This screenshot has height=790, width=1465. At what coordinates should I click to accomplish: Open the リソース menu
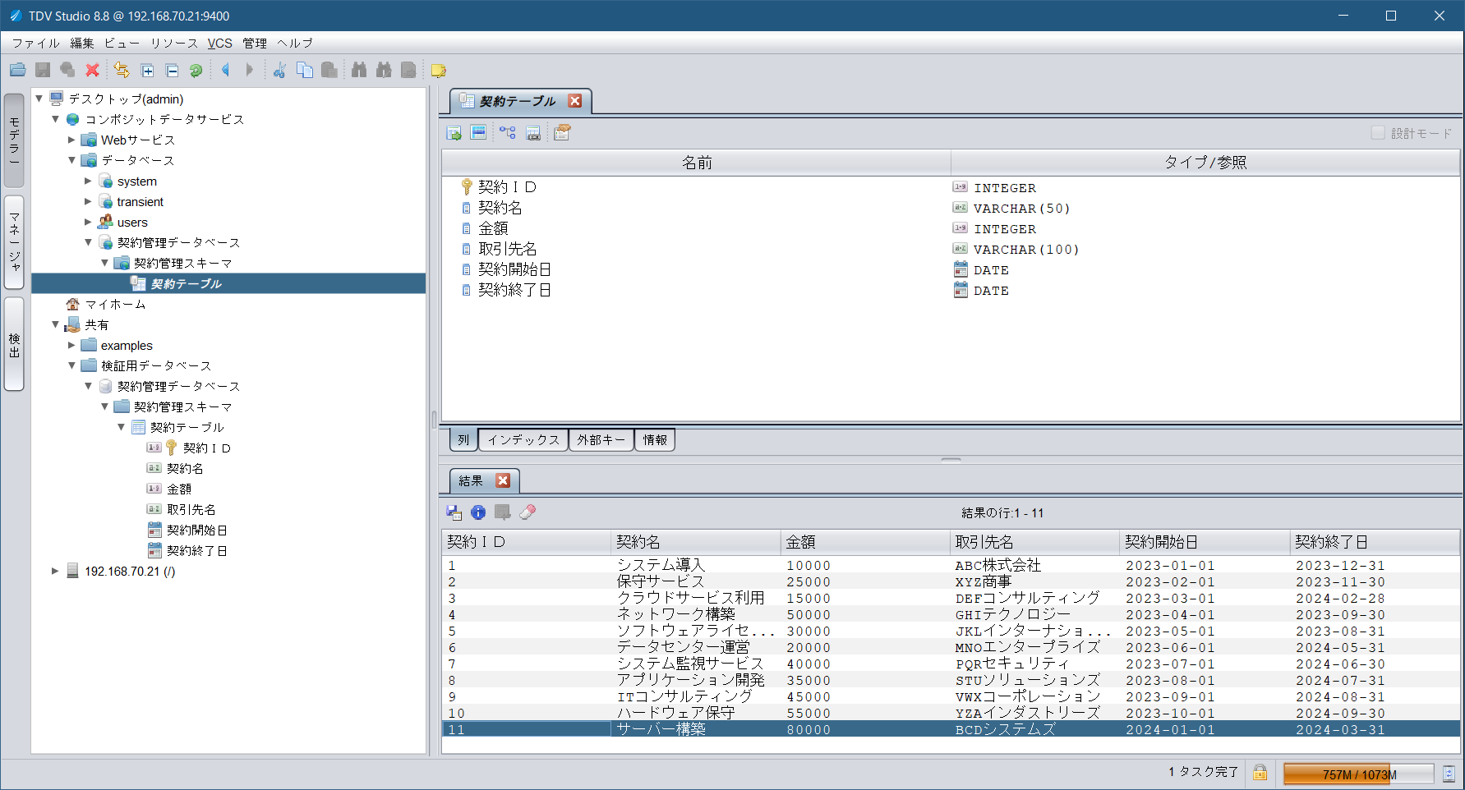[x=173, y=43]
